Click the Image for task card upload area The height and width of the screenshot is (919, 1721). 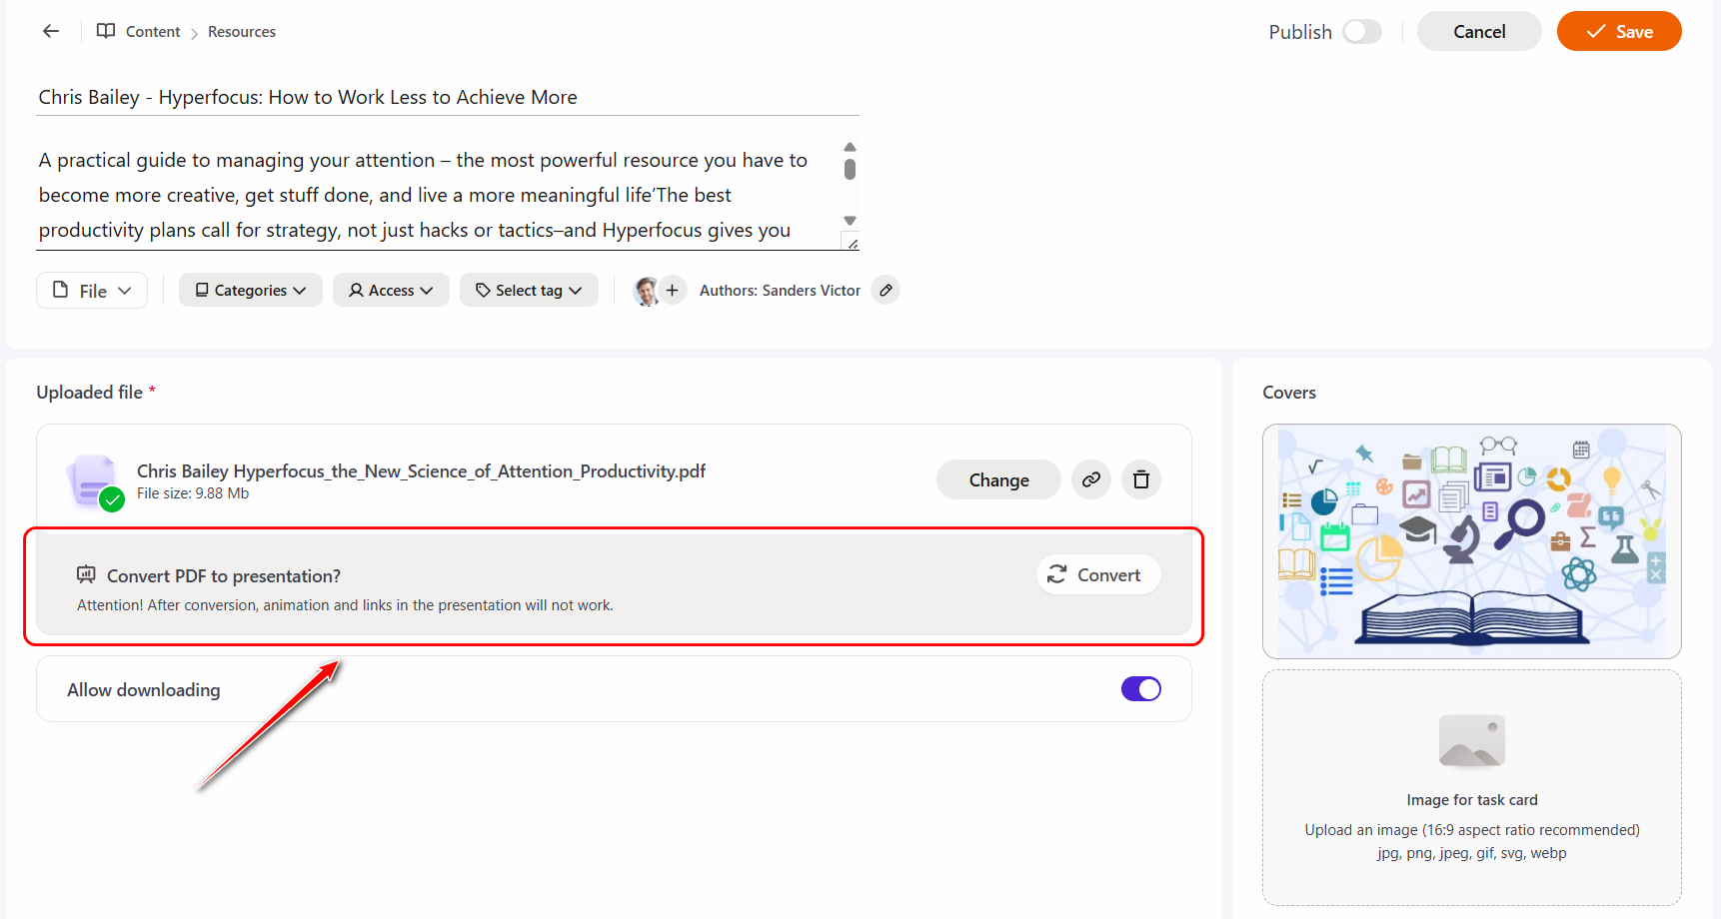pos(1472,787)
